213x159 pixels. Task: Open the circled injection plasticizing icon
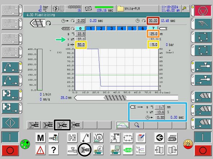point(85,150)
